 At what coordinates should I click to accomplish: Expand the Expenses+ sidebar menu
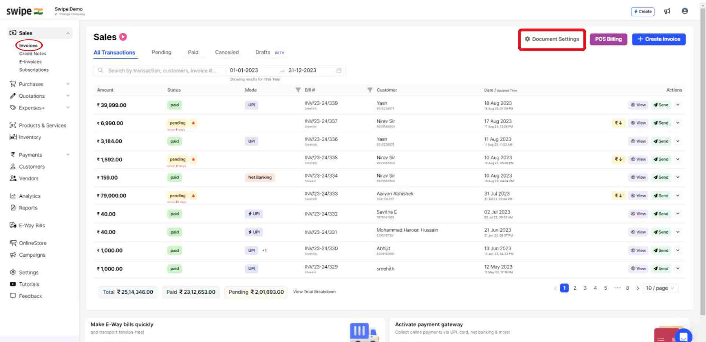click(x=68, y=108)
